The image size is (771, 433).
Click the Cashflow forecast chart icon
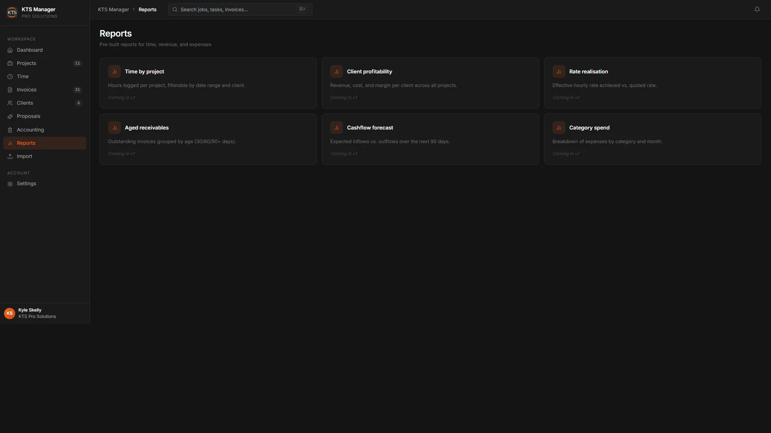(x=337, y=128)
